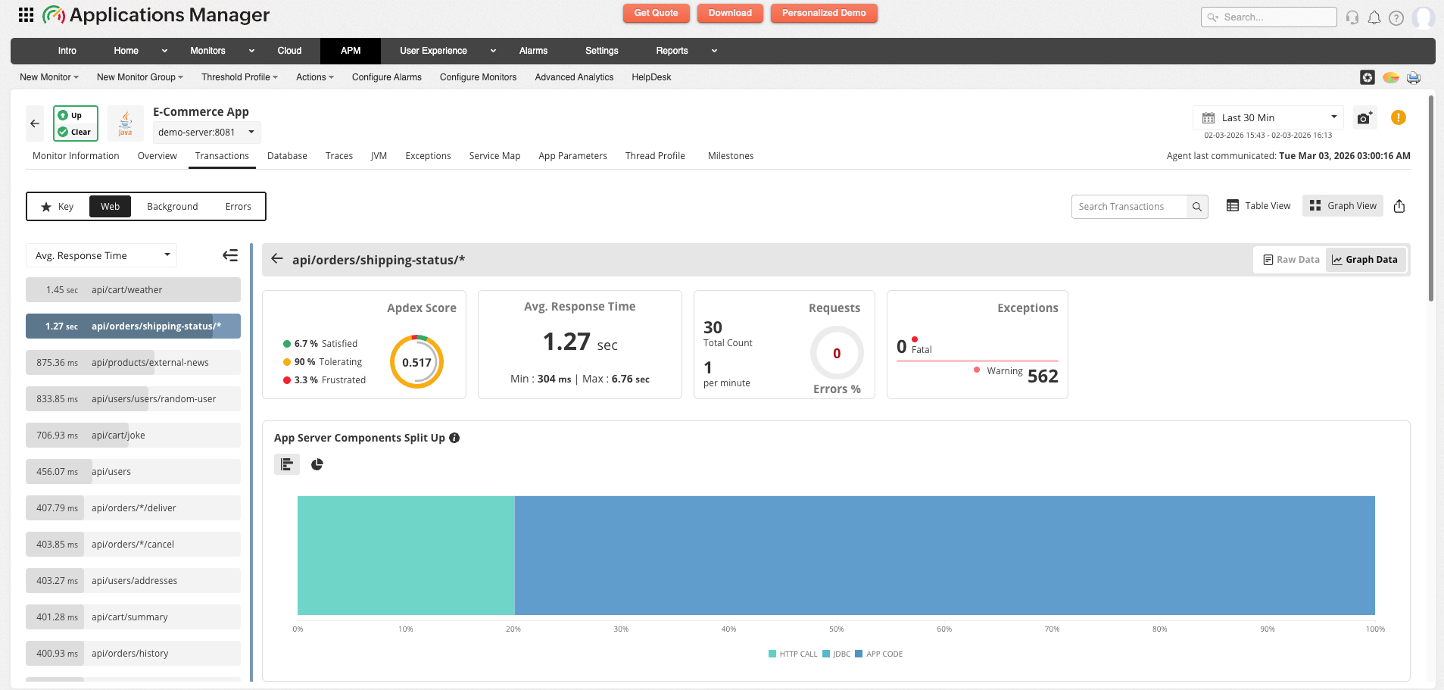The image size is (1444, 690).
Task: Expand the Monitors menu arrow
Action: [251, 51]
